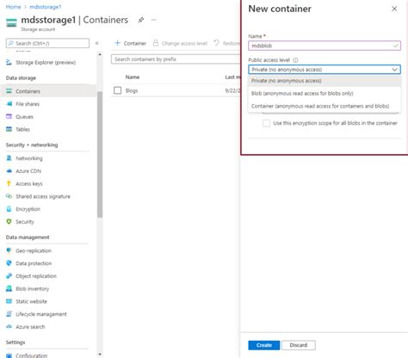The height and width of the screenshot is (358, 408).
Task: Click the Configuration icon under Settings
Action: click(9, 355)
